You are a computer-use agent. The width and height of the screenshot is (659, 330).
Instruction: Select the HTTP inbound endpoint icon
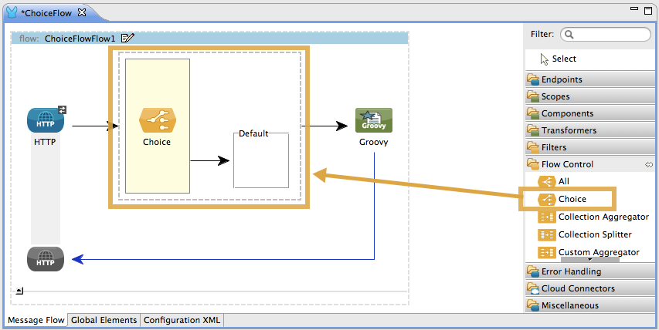pyautogui.click(x=44, y=120)
